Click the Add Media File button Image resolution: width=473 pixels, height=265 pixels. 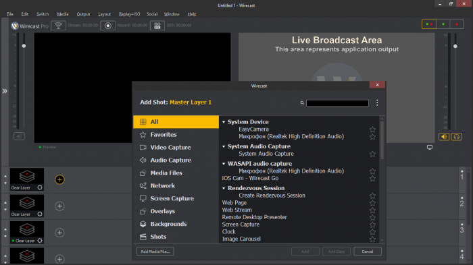tap(155, 252)
